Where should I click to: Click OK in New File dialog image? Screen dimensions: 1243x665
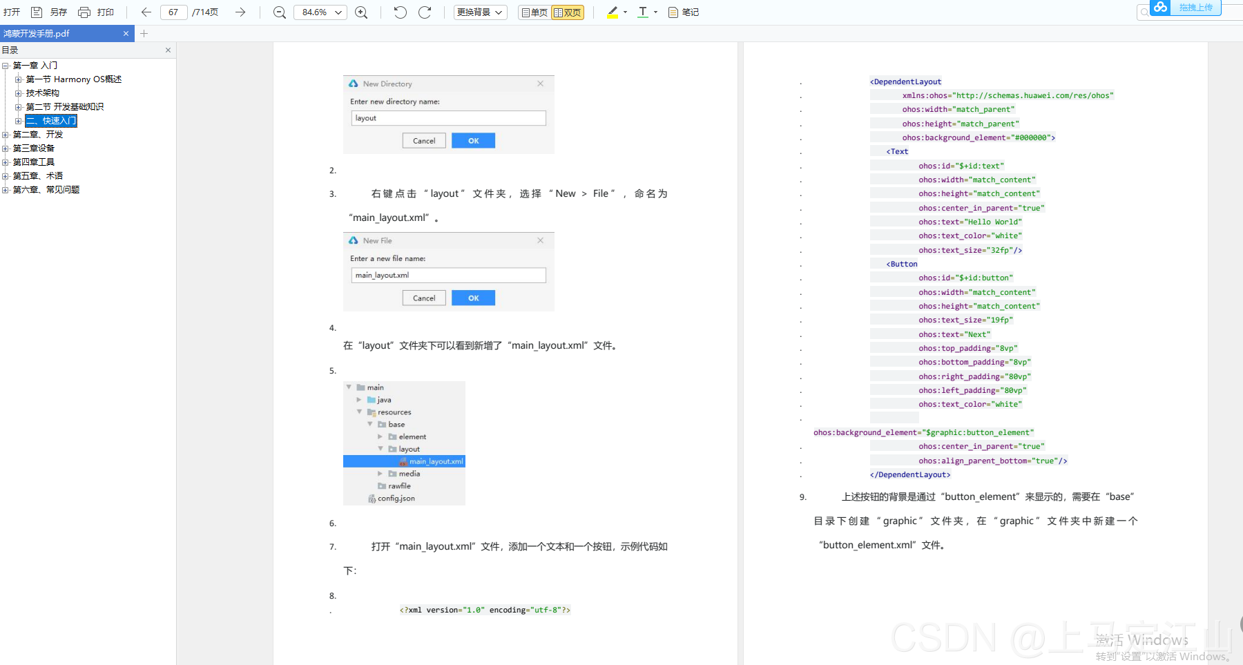[473, 298]
